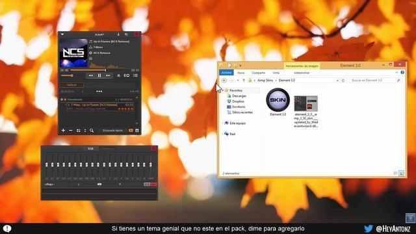Skip to previous track in AIMP

tap(91, 75)
